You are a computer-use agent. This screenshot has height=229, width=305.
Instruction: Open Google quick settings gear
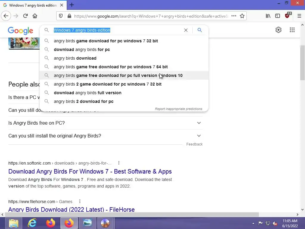click(278, 30)
